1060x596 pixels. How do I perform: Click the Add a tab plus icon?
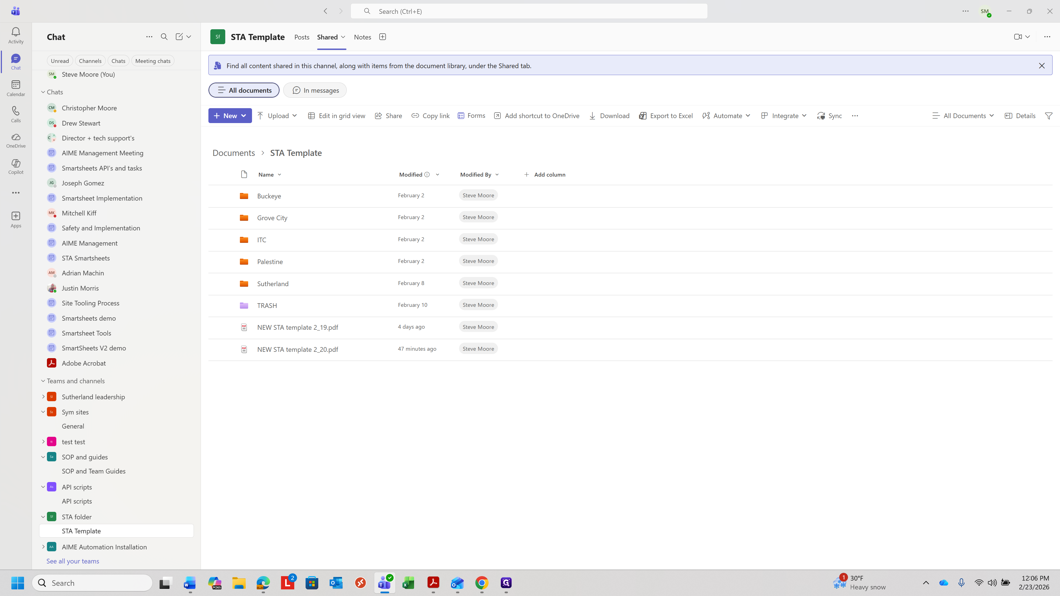[382, 37]
